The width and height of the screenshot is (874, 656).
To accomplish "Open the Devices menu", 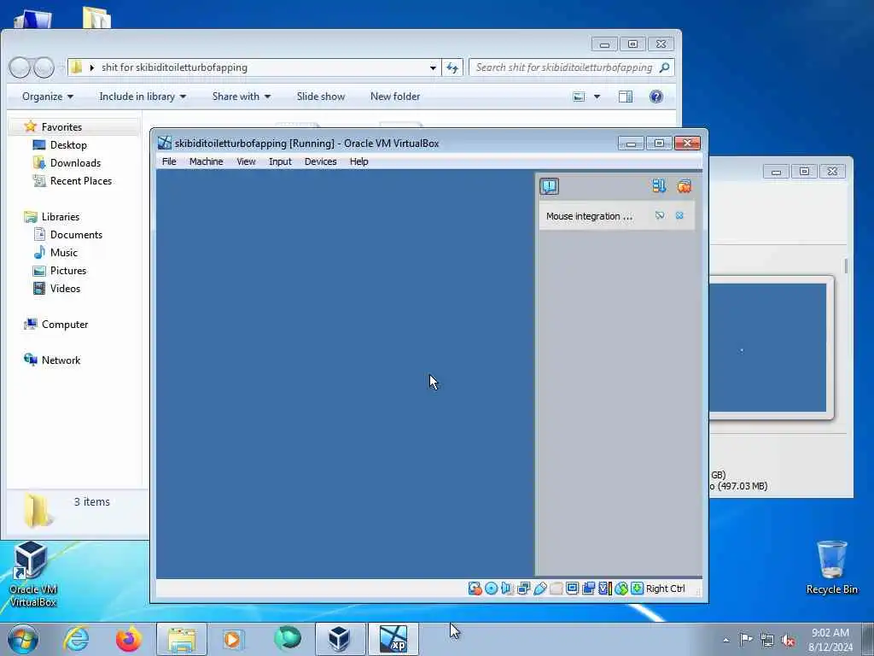I will tap(321, 161).
